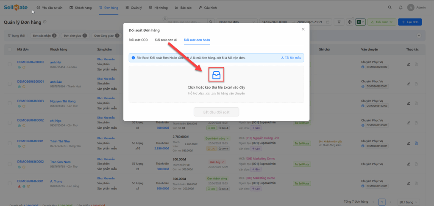The image size is (434, 206).
Task: Click the blue document icon in DEMO2606180001 row
Action: click(x=416, y=143)
